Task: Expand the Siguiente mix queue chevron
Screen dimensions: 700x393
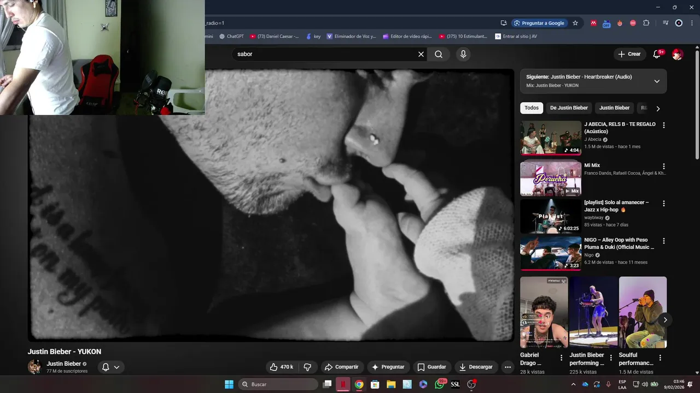Action: (x=657, y=81)
